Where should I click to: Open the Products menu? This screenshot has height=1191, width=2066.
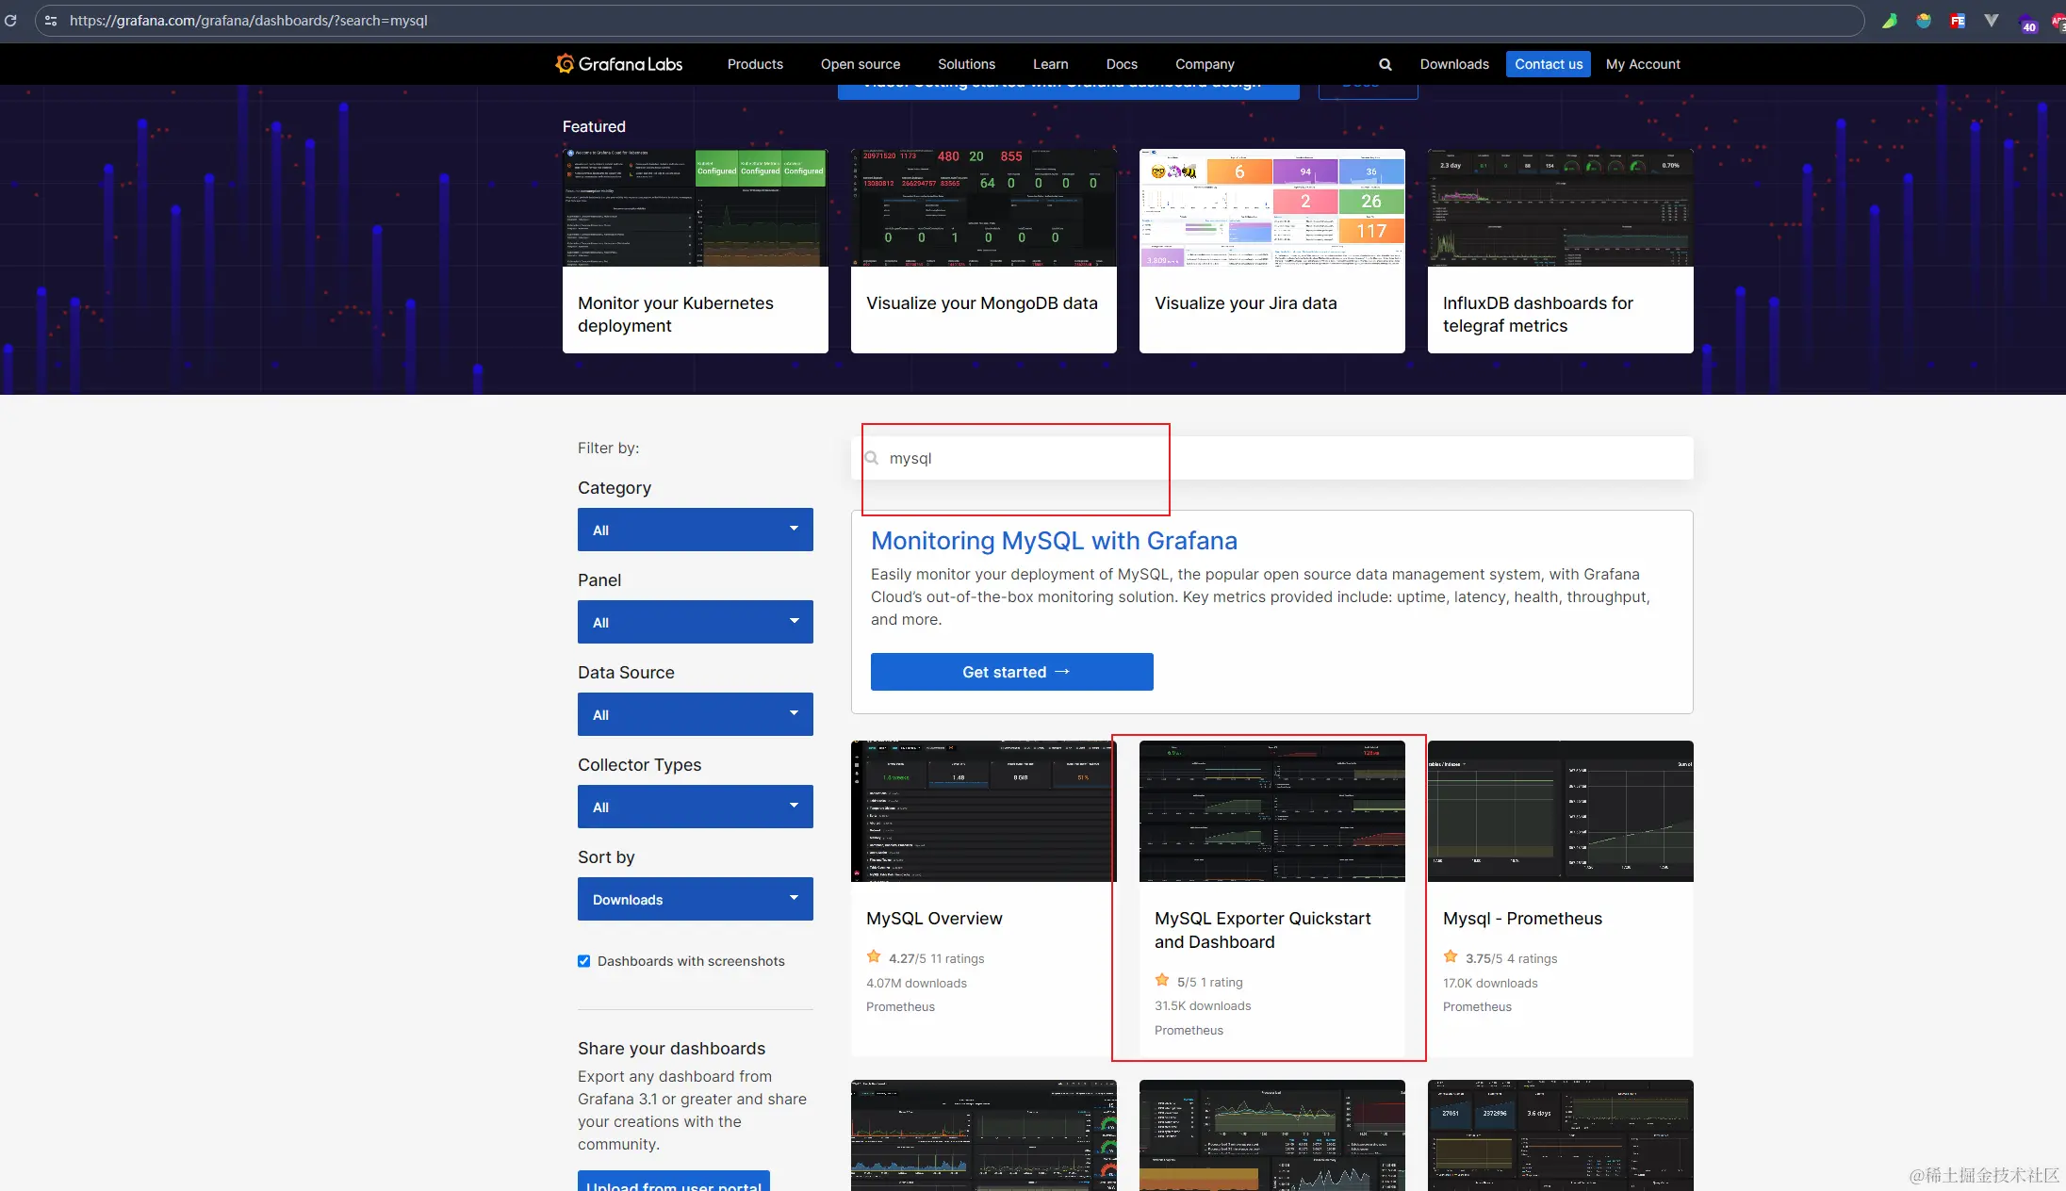click(754, 64)
